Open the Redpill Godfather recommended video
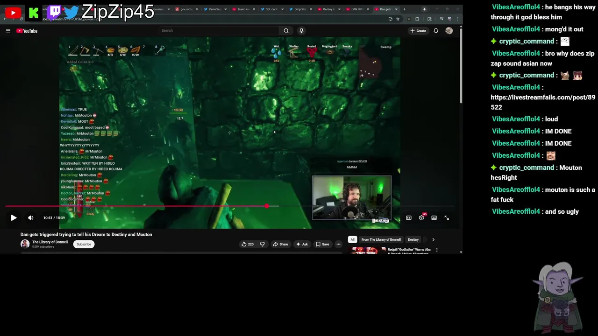 [409, 251]
